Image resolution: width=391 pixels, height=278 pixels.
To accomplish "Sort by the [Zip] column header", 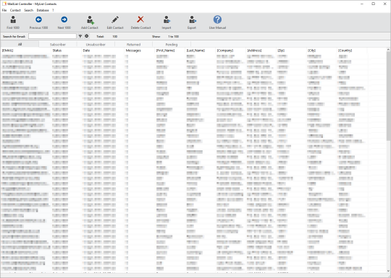I will pyautogui.click(x=292, y=51).
